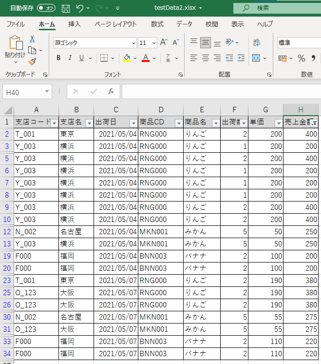Click the Wrap Text icon

tap(257, 42)
